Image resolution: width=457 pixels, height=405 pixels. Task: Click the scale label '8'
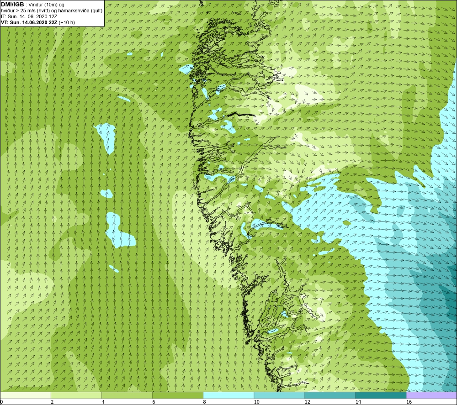[205, 402]
